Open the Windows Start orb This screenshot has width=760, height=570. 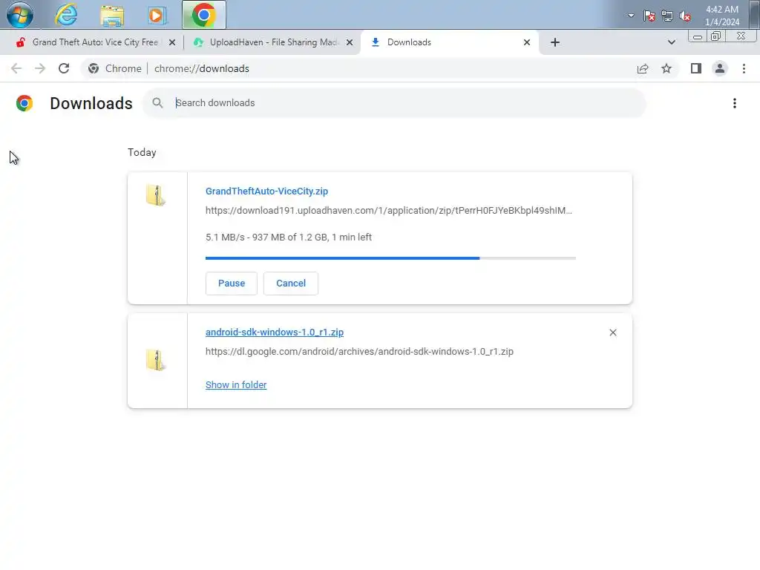click(x=20, y=15)
